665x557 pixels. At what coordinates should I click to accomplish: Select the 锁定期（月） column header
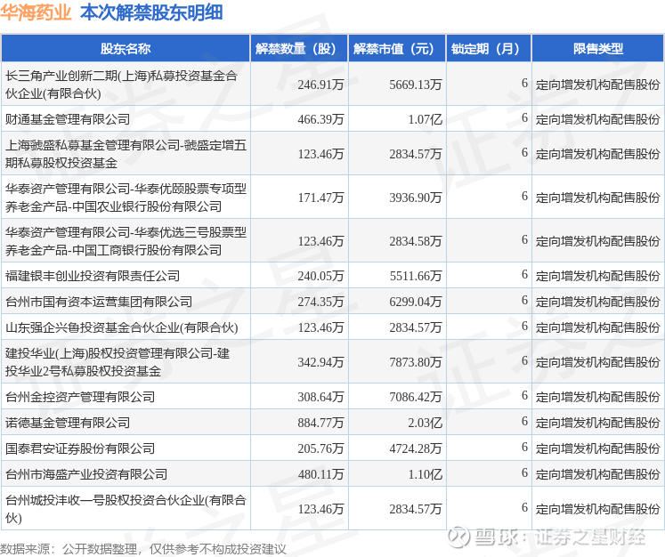point(489,49)
